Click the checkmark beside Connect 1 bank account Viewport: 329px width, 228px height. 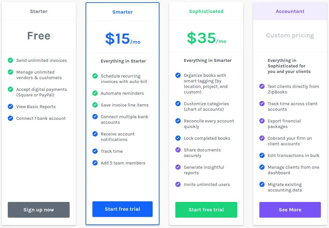pos(10,119)
